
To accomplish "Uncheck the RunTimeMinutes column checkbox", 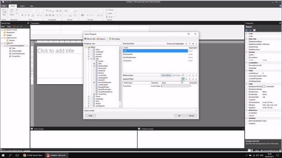I will (x=94, y=83).
